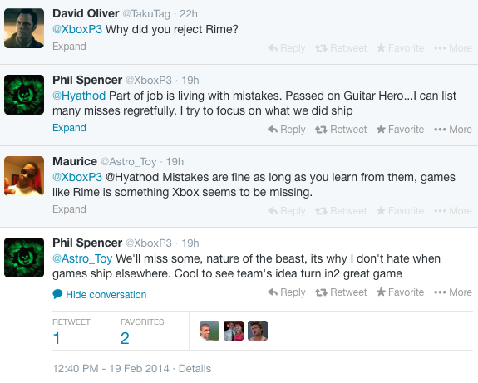
Task: Retweet Phil Spencer's Guitar Hero tweet
Action: 341,130
